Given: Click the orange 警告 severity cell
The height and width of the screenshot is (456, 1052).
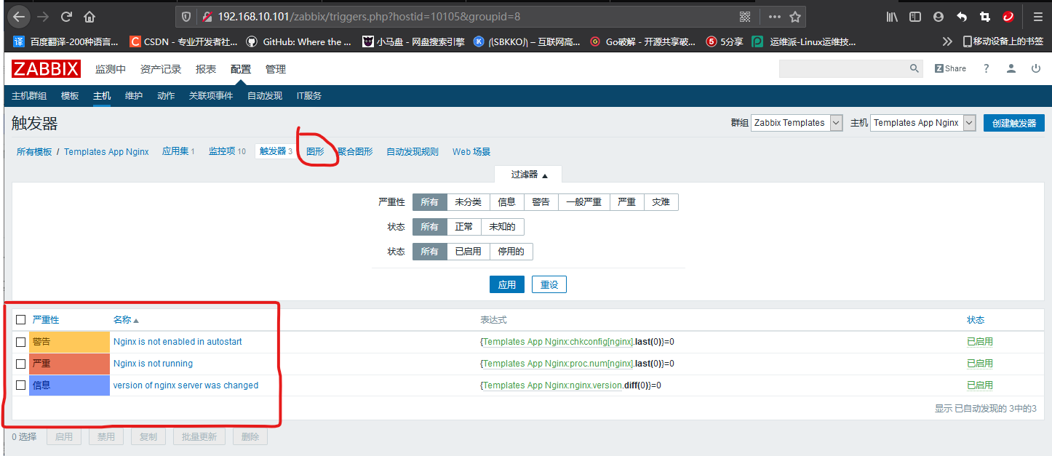Looking at the screenshot, I should 69,342.
